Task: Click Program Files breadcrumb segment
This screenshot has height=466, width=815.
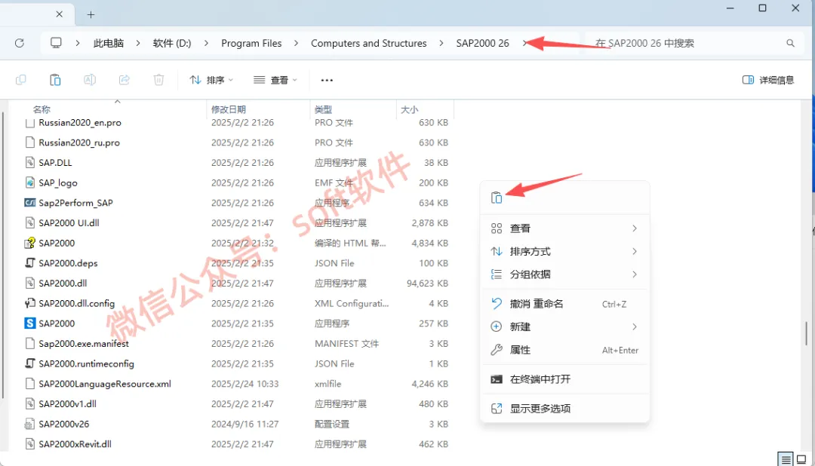Action: coord(251,43)
